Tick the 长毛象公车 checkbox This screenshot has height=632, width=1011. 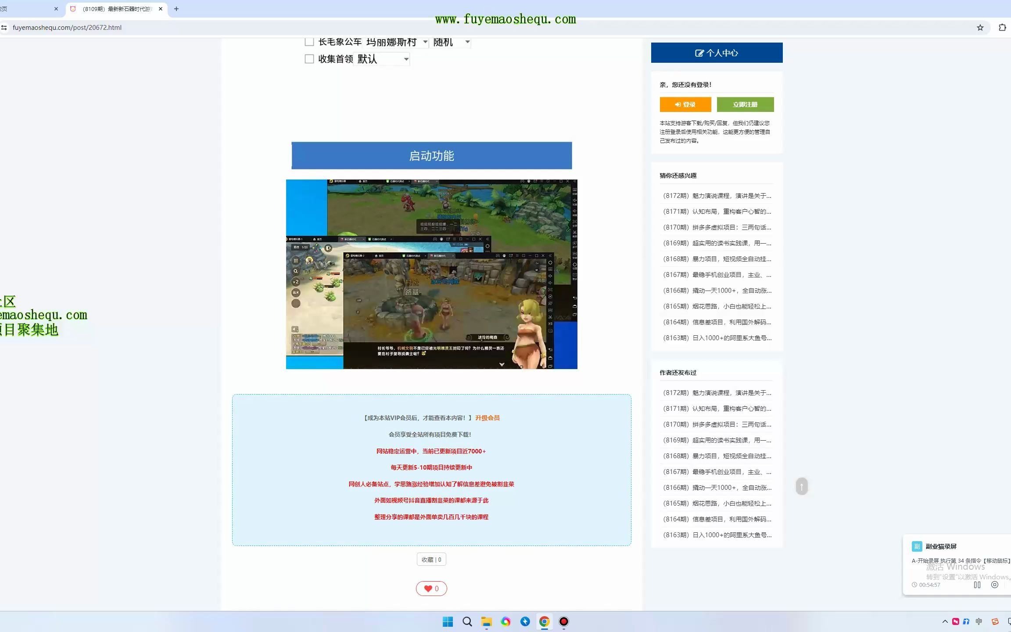click(x=309, y=42)
